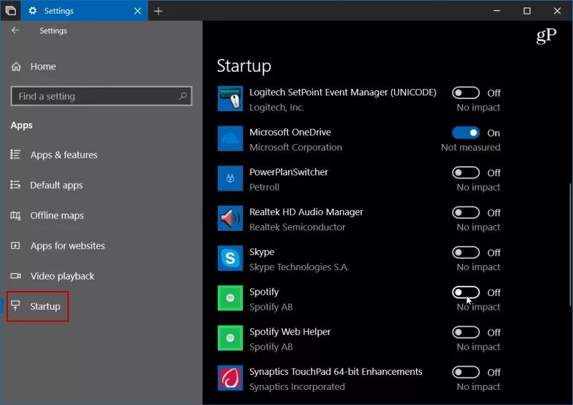Click the Spotify Web Helper name
573x405 pixels.
pos(290,332)
